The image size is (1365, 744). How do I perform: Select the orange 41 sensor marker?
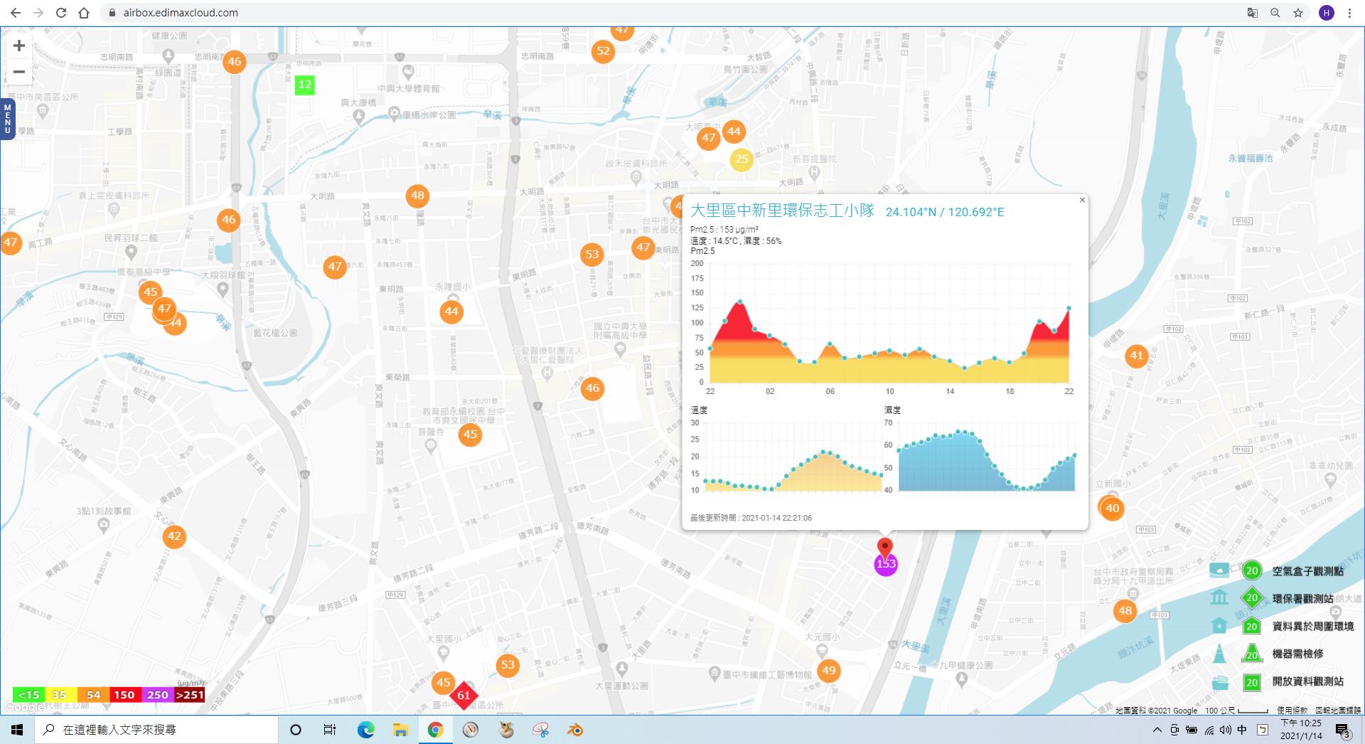(1137, 356)
